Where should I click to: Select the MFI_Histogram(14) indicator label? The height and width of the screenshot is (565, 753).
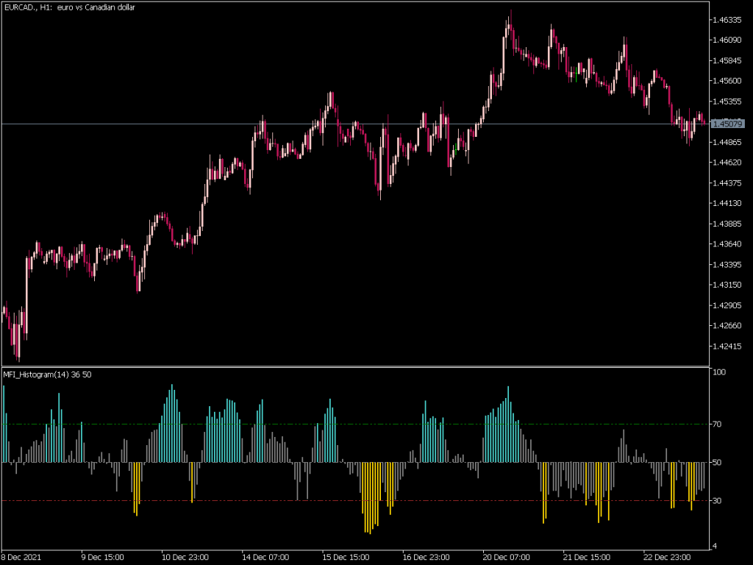pos(48,374)
